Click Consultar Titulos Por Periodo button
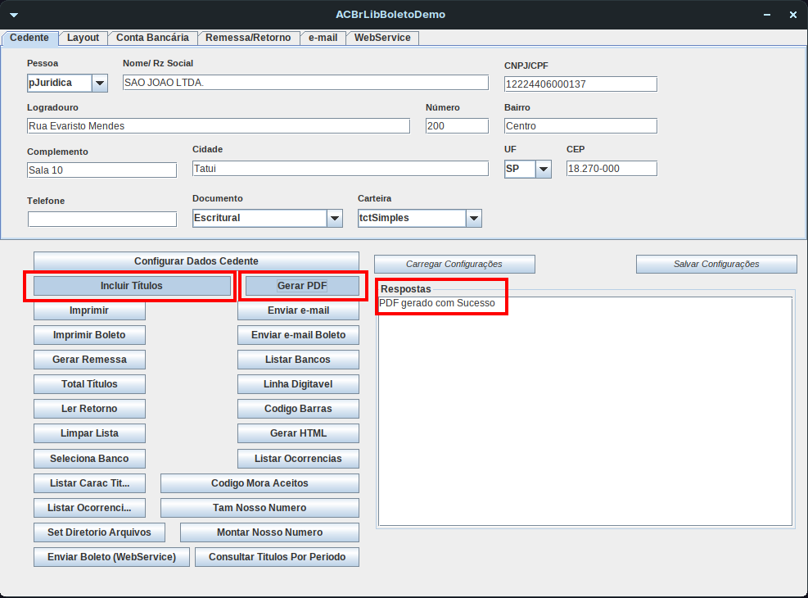This screenshot has width=808, height=598. [x=278, y=557]
